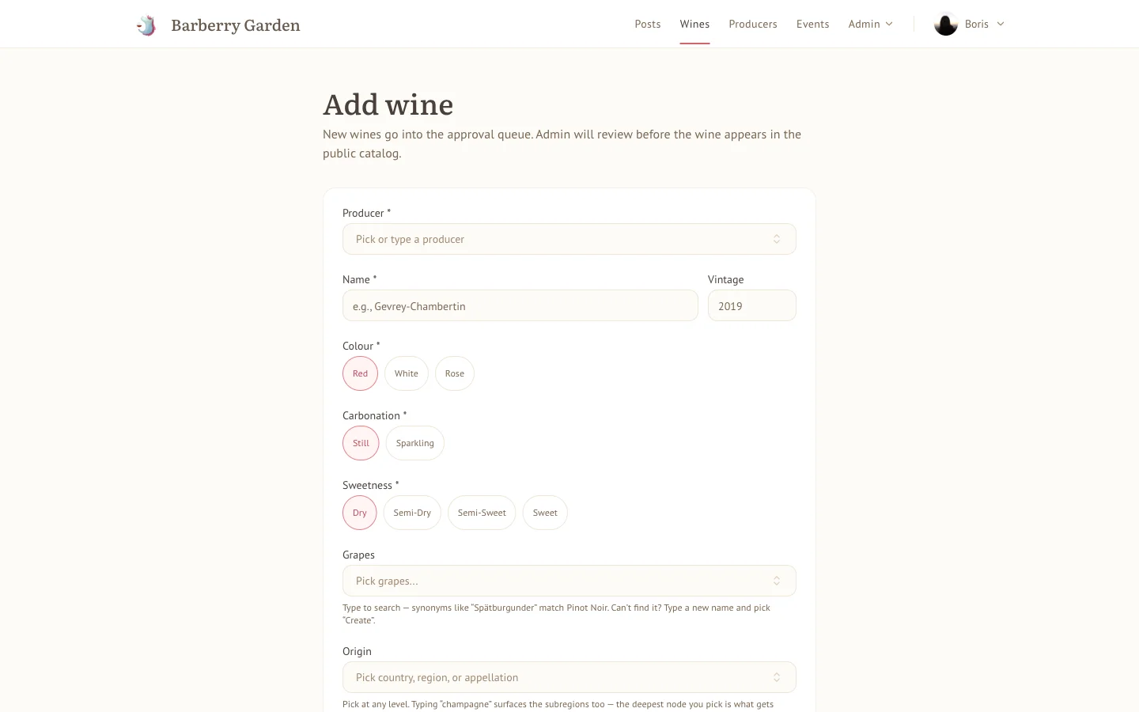This screenshot has width=1139, height=712.
Task: Choose Sparkling carbonation
Action: [x=414, y=442]
